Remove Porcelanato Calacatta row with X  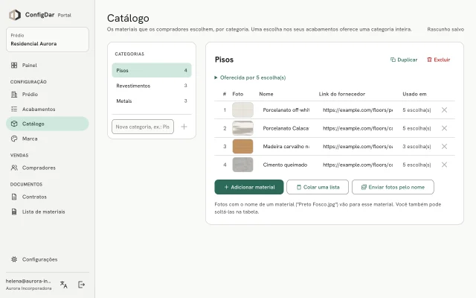tap(444, 128)
